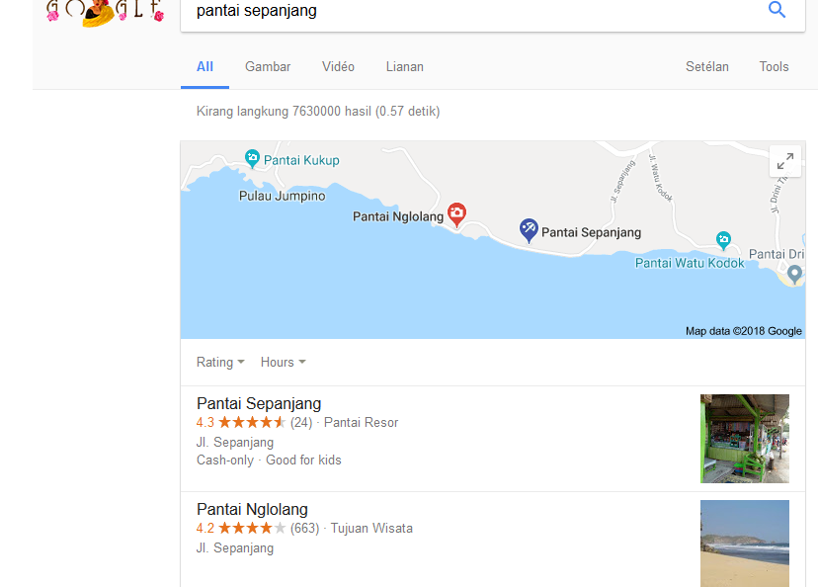Open Setélan settings menu
Screen dimensions: 818x587
[707, 67]
